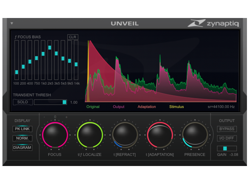Click the FOCUS knob
249x184 pixels.
[55, 135]
